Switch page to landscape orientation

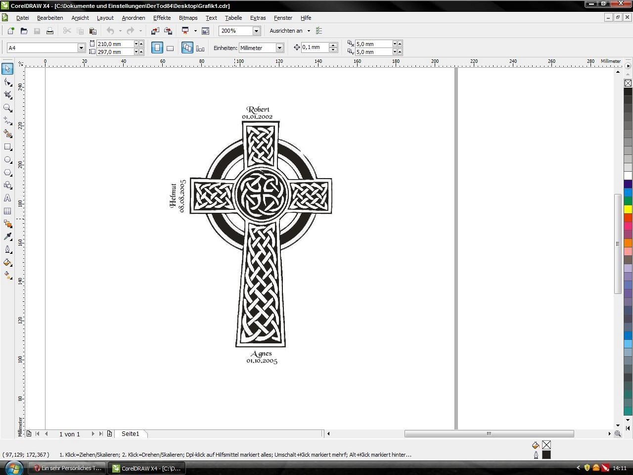pos(170,48)
